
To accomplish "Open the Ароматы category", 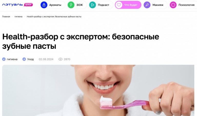I will [53, 5].
